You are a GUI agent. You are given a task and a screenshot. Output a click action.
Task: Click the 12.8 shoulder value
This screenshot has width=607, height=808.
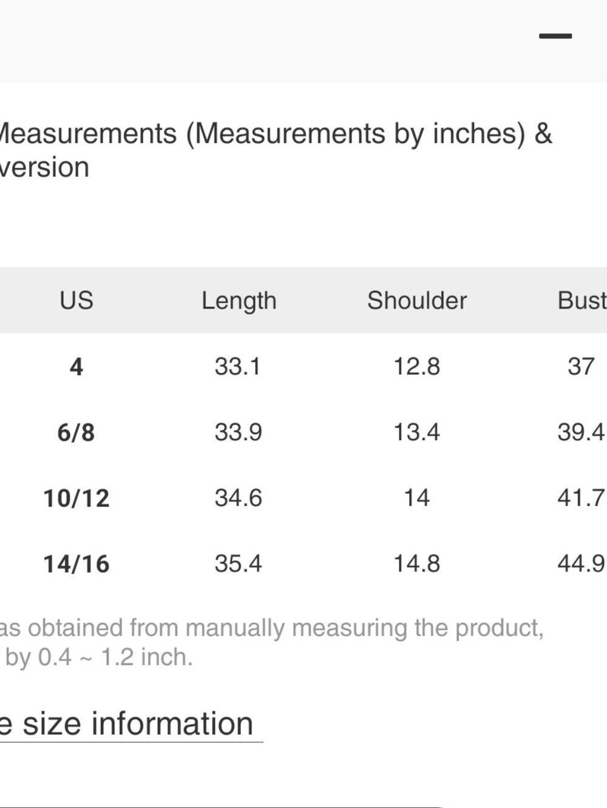pos(416,366)
